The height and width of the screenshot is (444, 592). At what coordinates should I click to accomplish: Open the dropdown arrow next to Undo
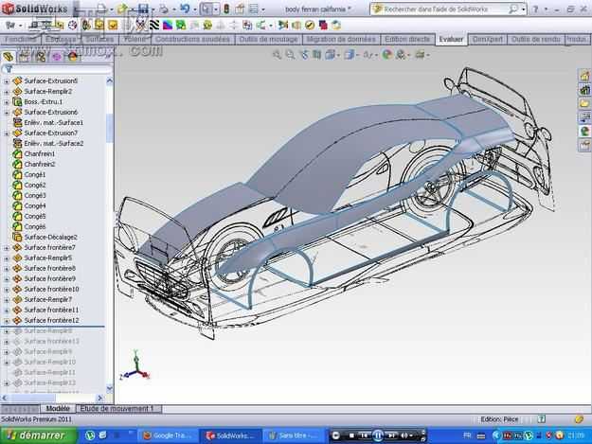click(x=194, y=9)
